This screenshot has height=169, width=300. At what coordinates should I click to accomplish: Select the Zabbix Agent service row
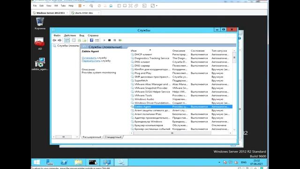181,107
